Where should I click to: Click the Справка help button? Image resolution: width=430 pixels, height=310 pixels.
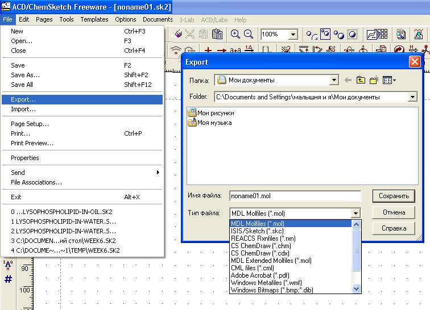pos(394,228)
